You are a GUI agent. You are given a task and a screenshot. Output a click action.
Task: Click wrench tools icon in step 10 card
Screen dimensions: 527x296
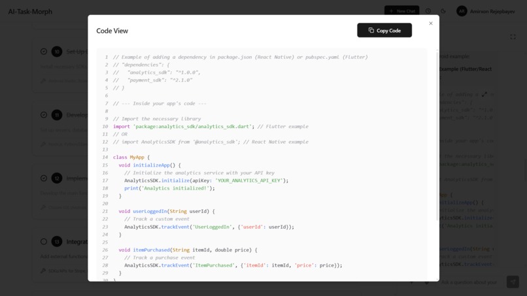pyautogui.click(x=43, y=80)
